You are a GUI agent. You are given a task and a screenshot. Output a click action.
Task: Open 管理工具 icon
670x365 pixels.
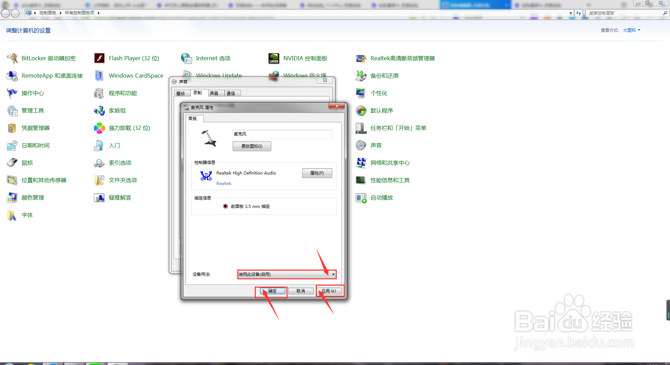[12, 110]
